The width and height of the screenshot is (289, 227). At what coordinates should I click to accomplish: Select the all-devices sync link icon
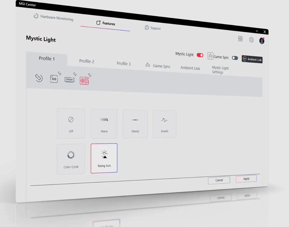[x=39, y=78]
